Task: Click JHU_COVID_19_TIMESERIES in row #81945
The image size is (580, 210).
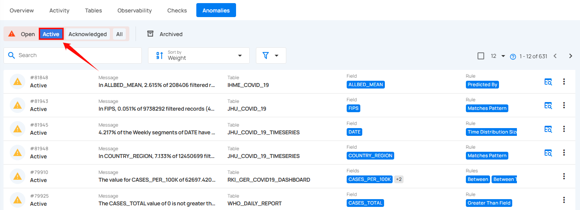Action: tap(264, 132)
